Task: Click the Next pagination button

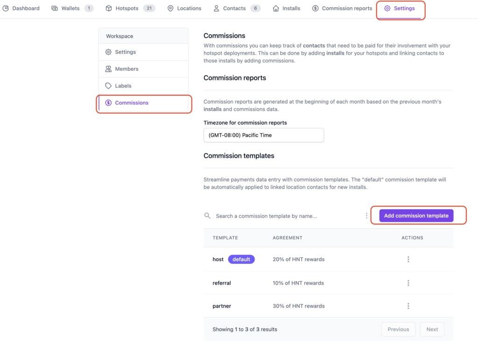Action: click(x=432, y=329)
